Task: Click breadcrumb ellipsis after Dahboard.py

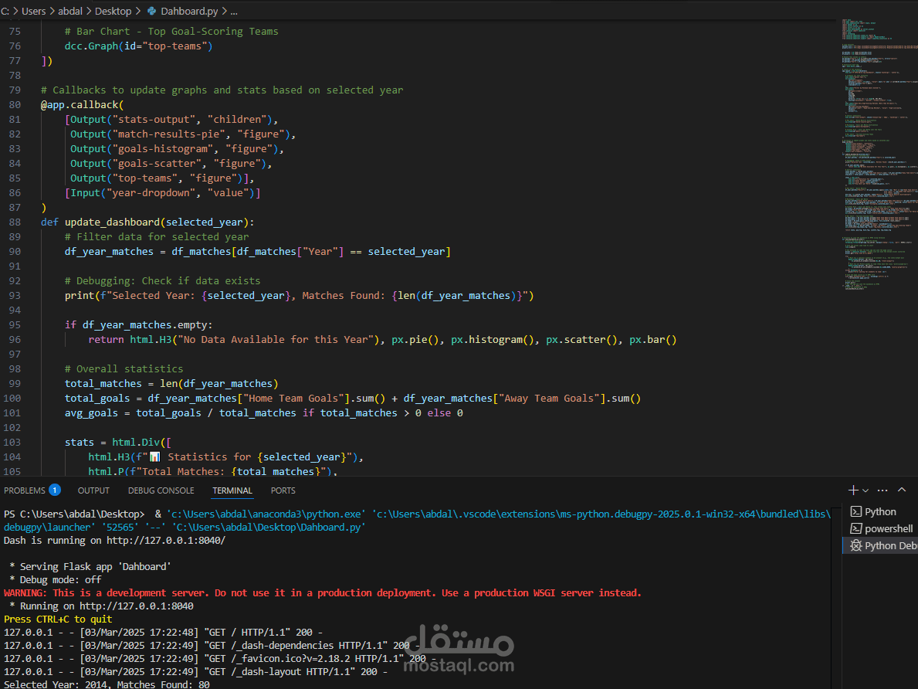Action: pyautogui.click(x=234, y=11)
